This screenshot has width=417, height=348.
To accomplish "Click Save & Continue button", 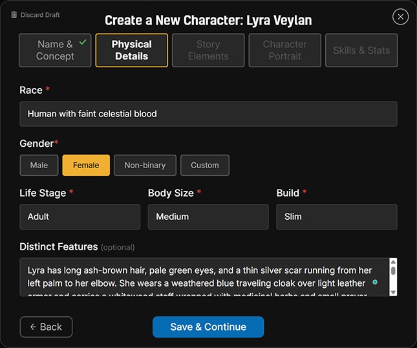I will click(208, 327).
